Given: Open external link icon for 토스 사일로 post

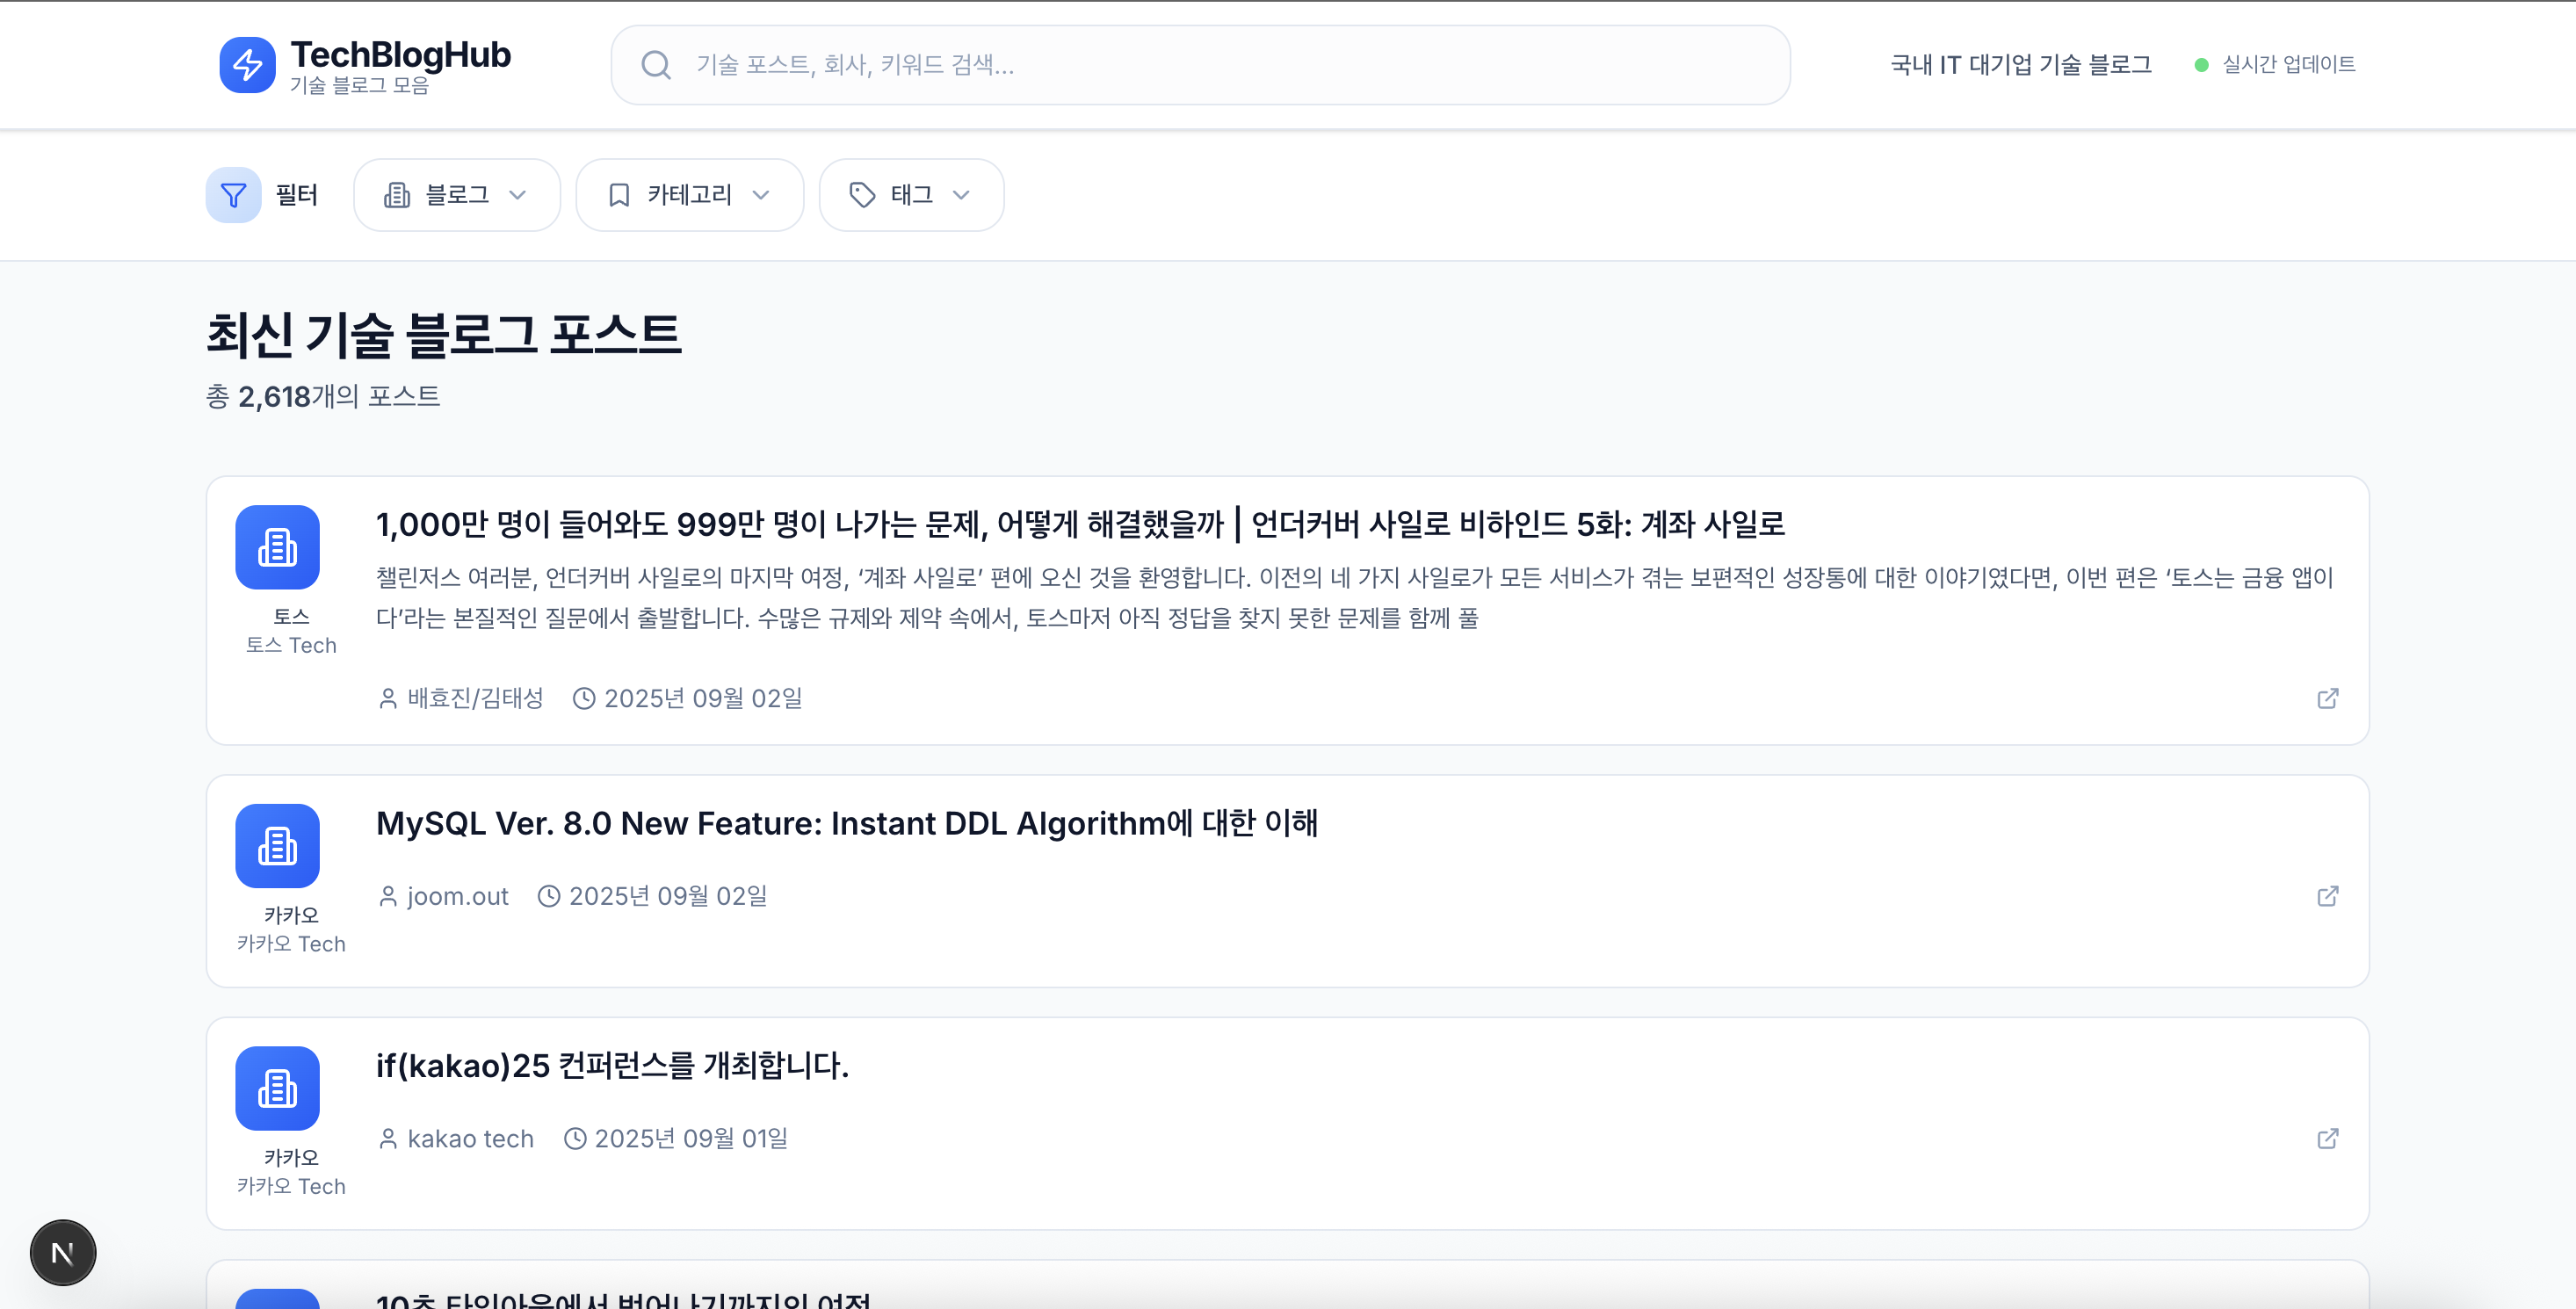Looking at the screenshot, I should tap(2327, 698).
